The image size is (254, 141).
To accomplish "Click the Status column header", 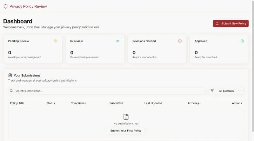I will [50, 103].
